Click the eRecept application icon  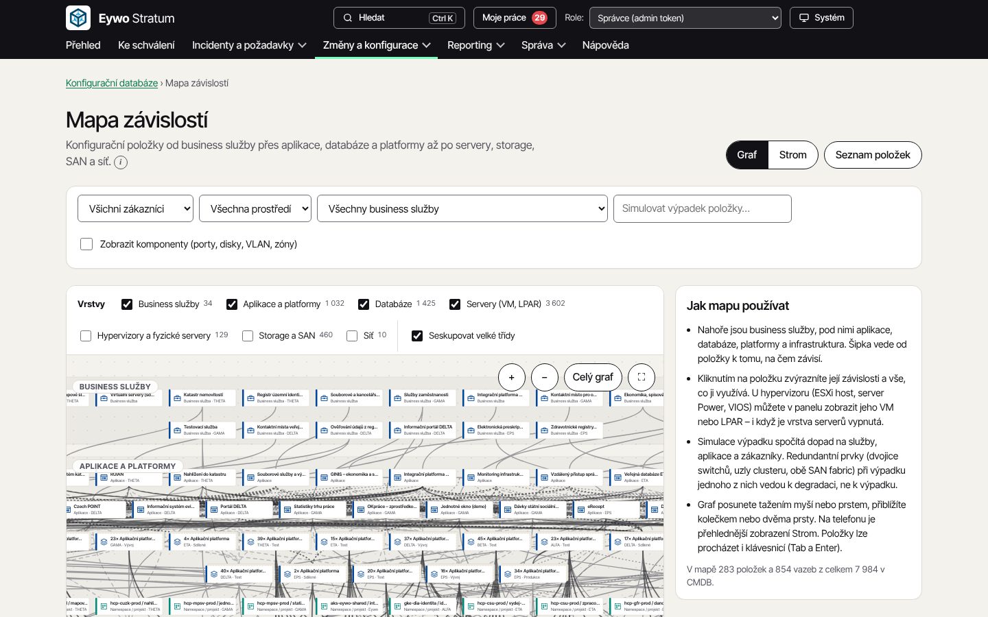tap(581, 509)
